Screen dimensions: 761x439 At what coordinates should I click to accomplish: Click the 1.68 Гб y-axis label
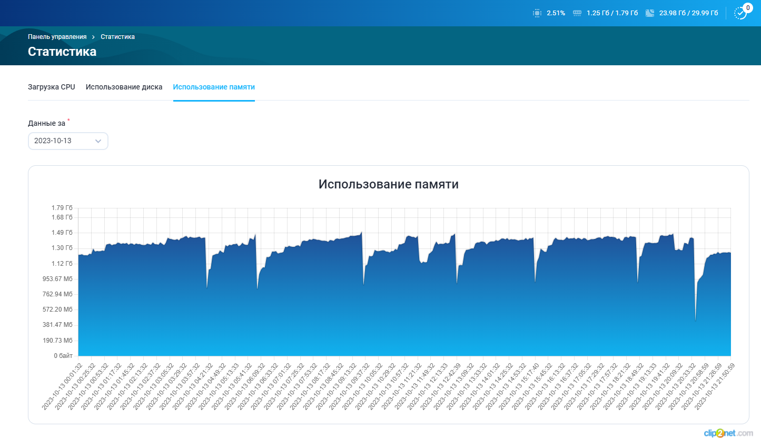click(62, 217)
